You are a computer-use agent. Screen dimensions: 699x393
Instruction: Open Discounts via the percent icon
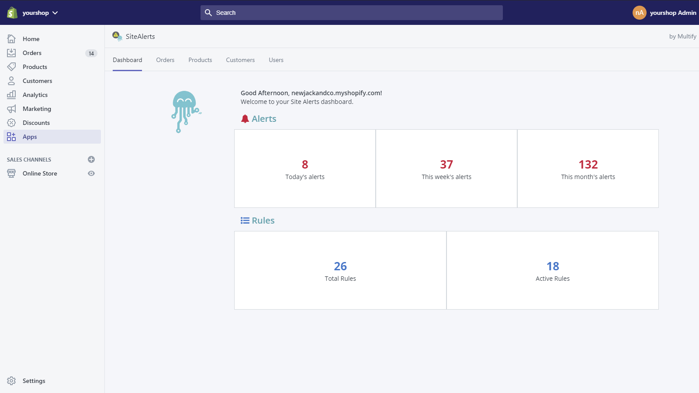pyautogui.click(x=11, y=122)
